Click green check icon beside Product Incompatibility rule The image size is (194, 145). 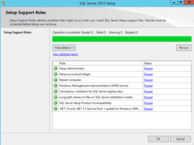pos(55,103)
